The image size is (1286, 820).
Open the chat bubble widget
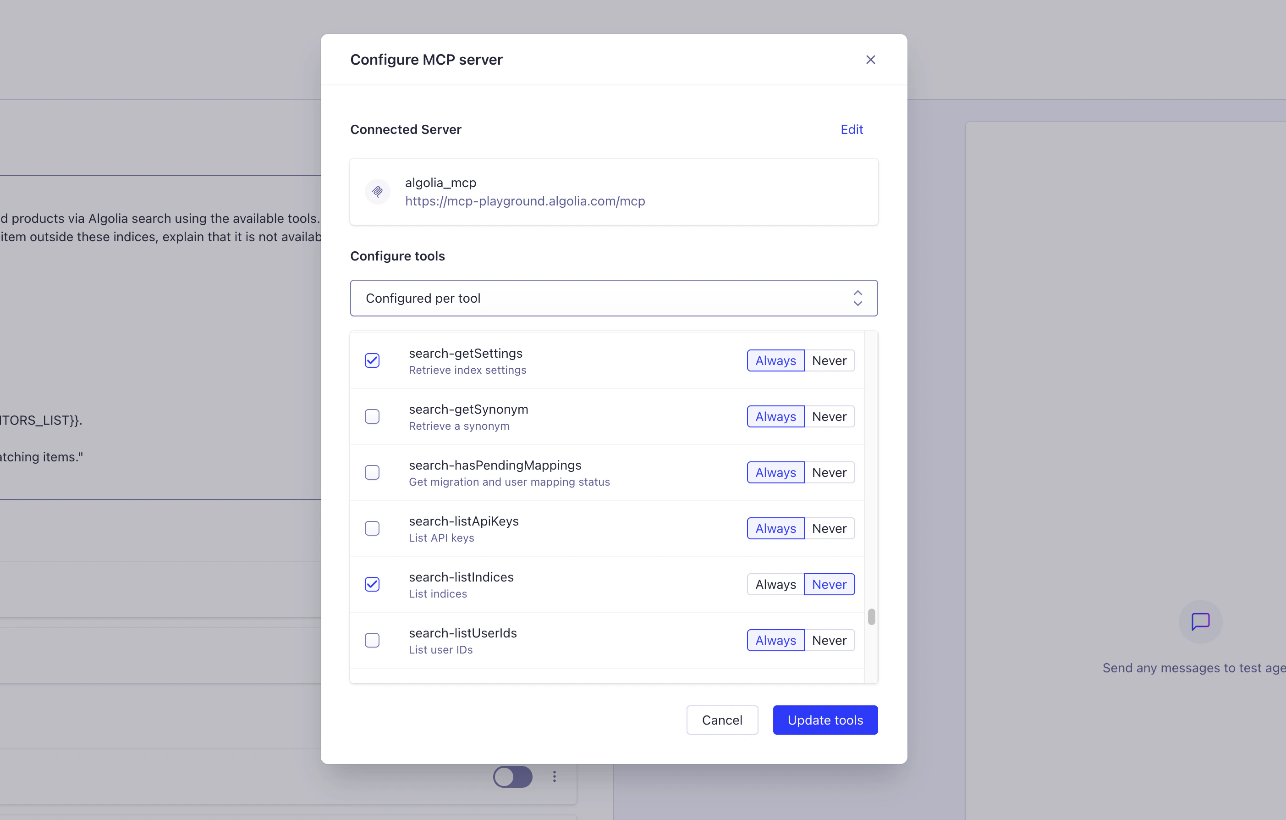coord(1200,621)
